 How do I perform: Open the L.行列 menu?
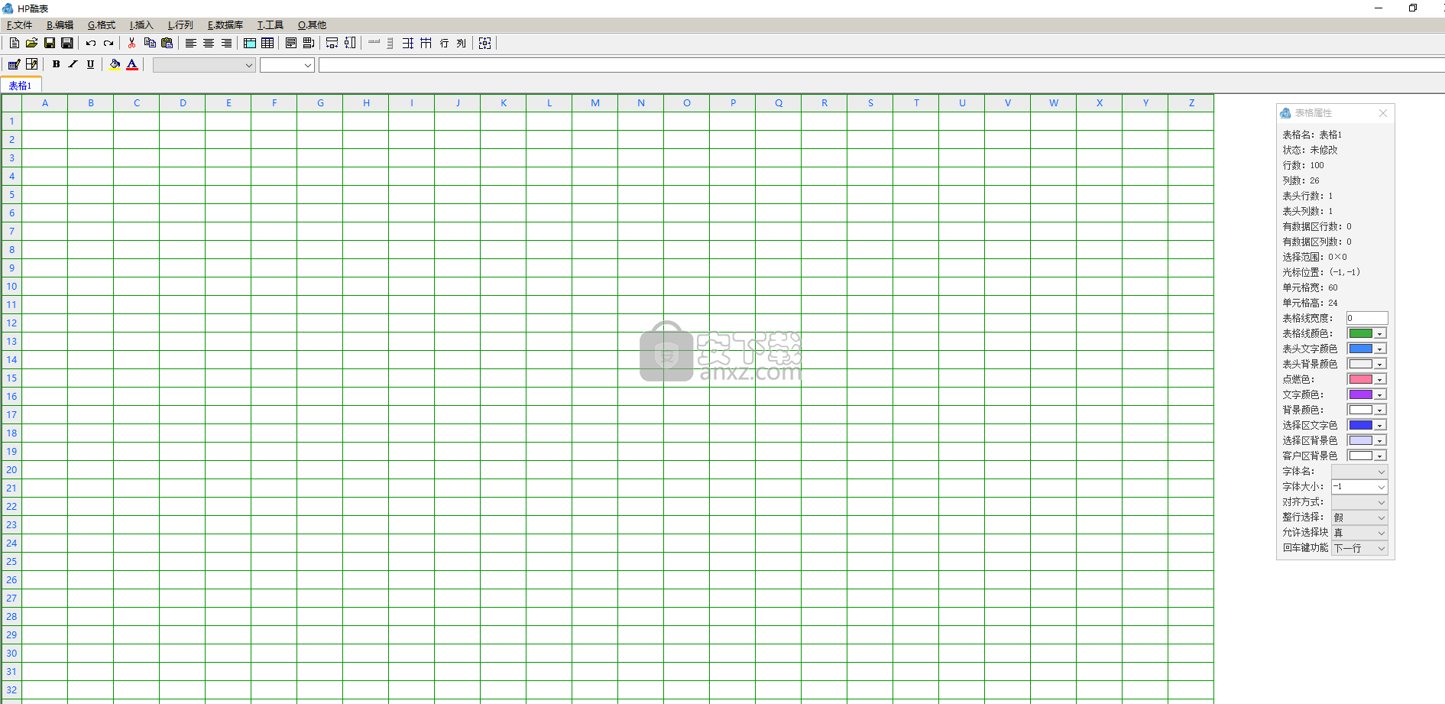(x=180, y=25)
